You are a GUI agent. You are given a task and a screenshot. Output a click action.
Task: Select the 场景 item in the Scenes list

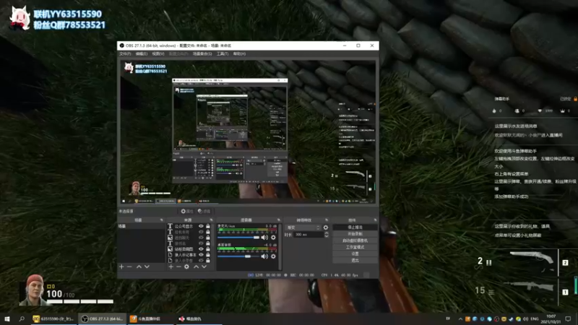(141, 226)
